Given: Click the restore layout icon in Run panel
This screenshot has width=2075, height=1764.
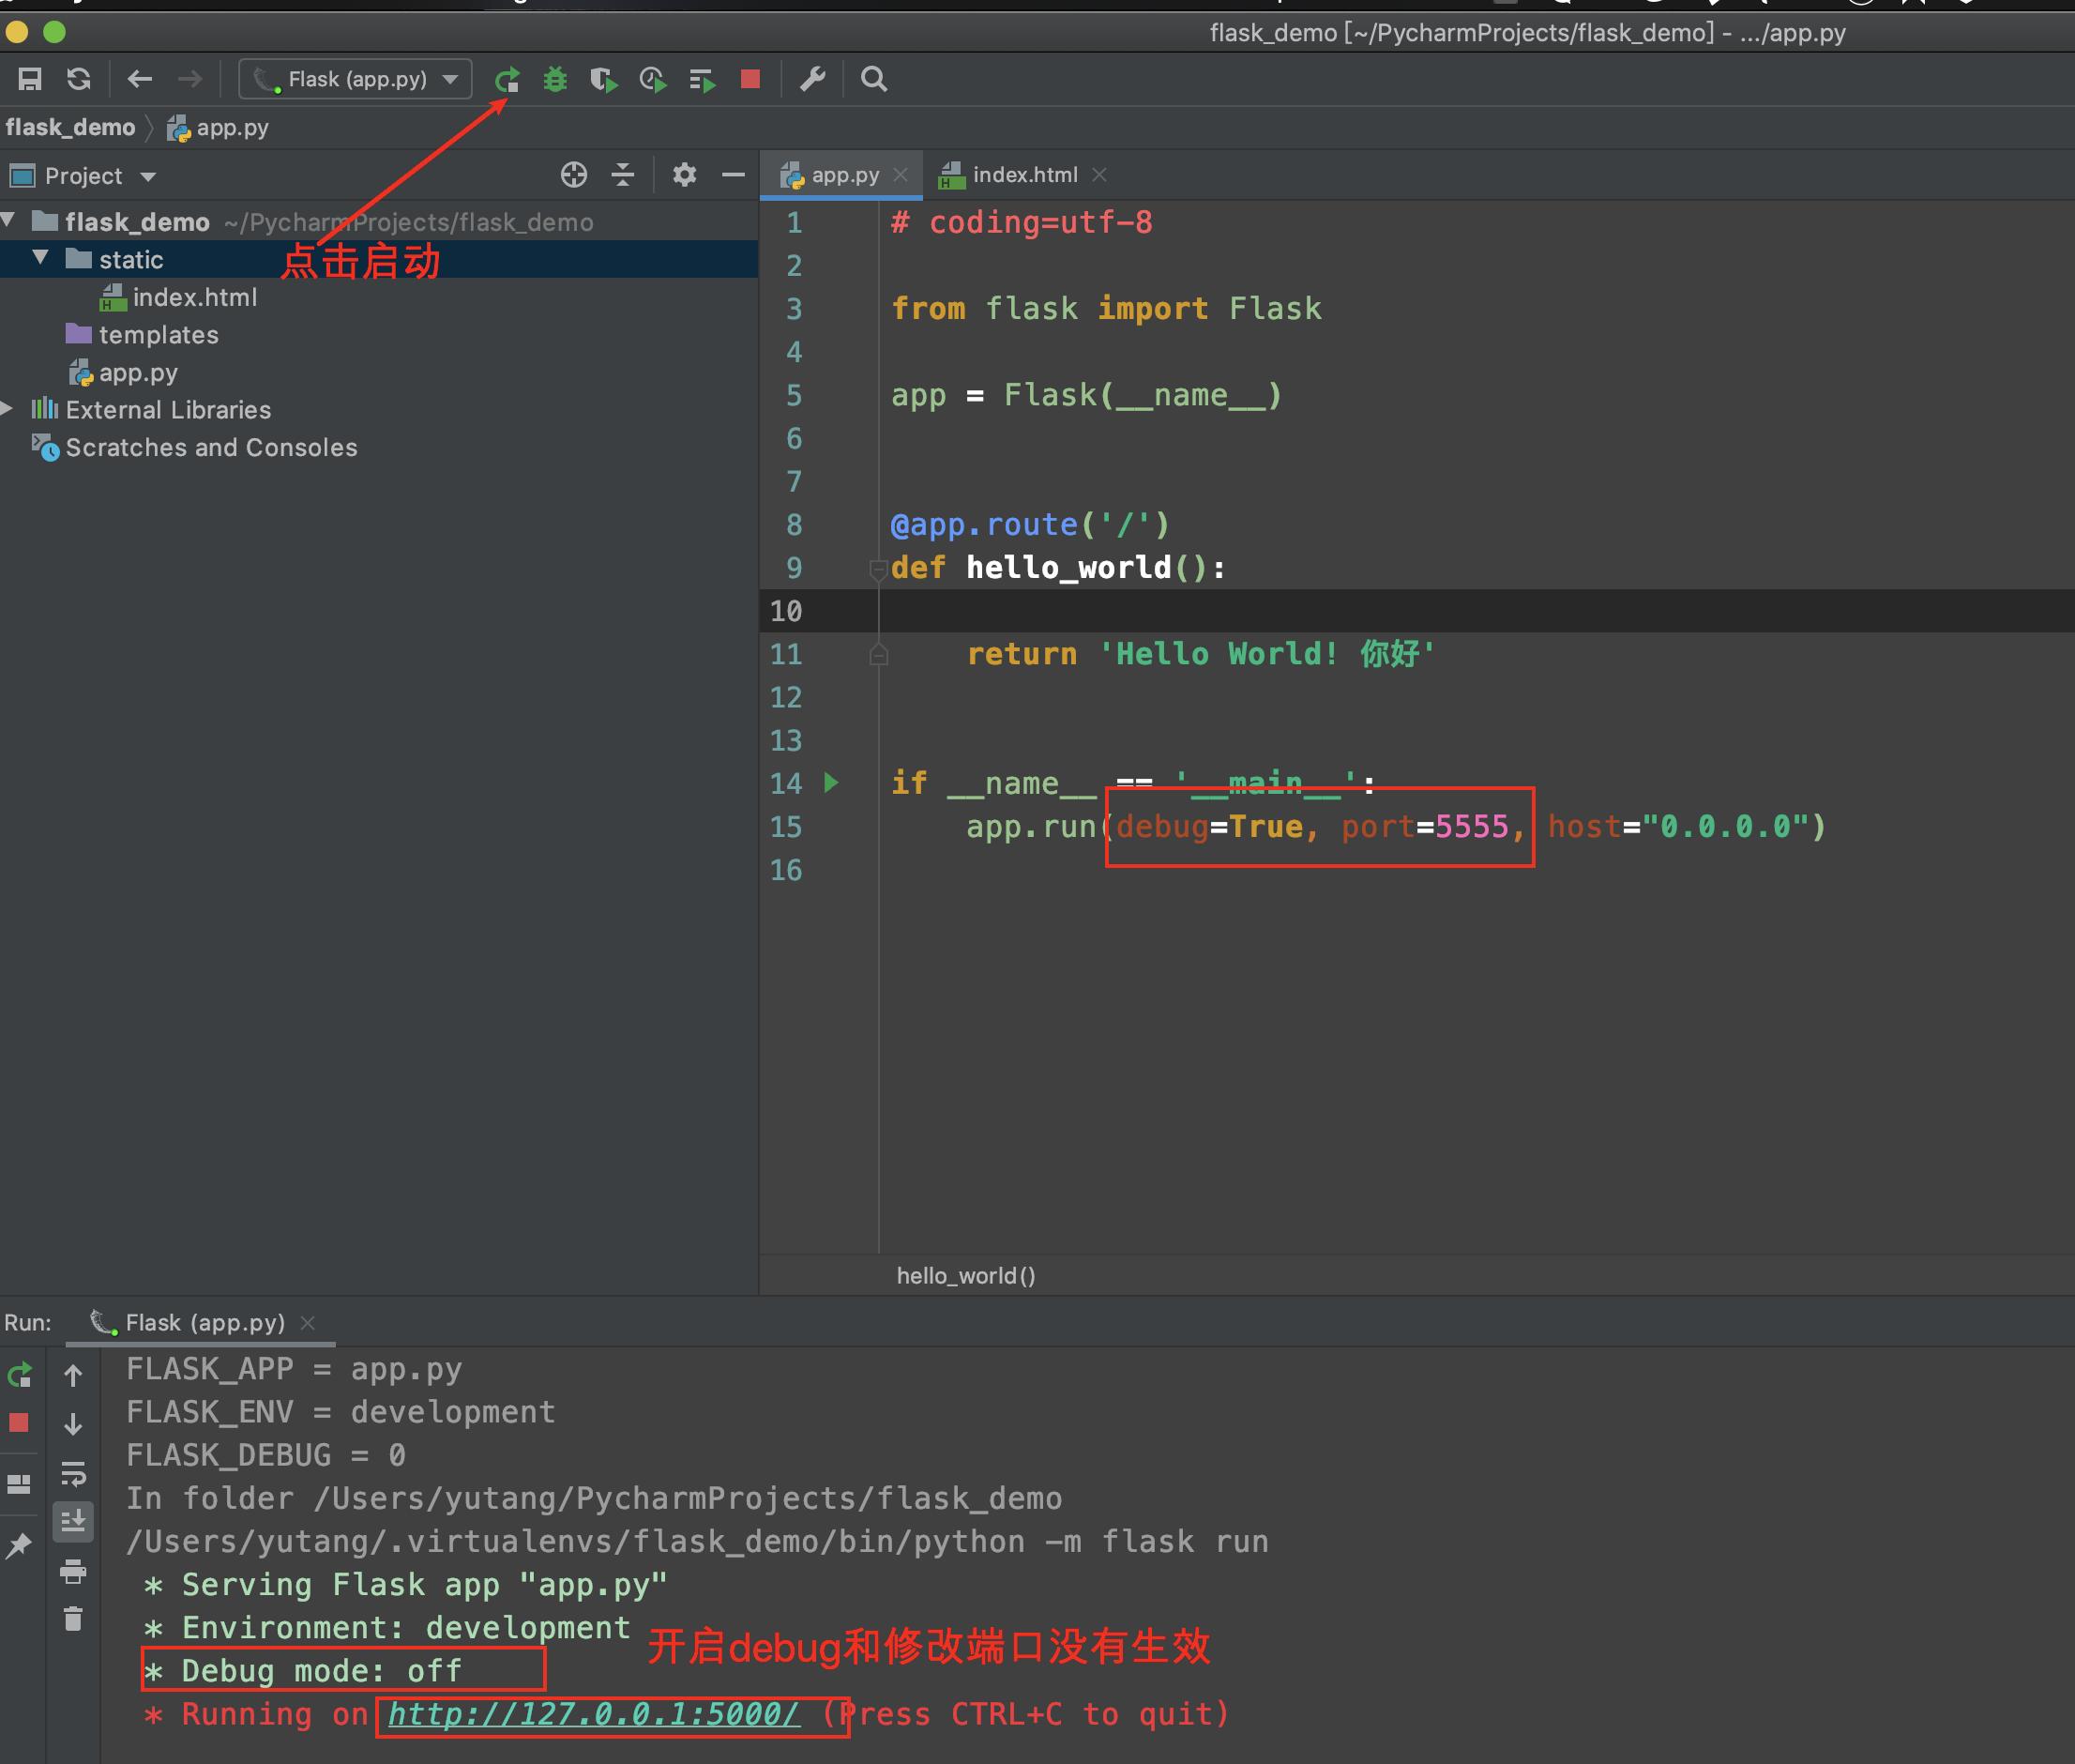Looking at the screenshot, I should (19, 1484).
